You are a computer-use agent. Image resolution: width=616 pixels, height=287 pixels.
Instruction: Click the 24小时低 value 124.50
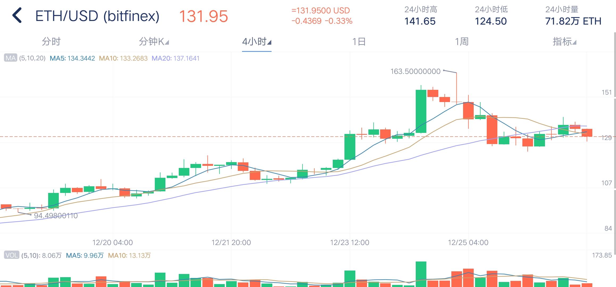point(491,21)
